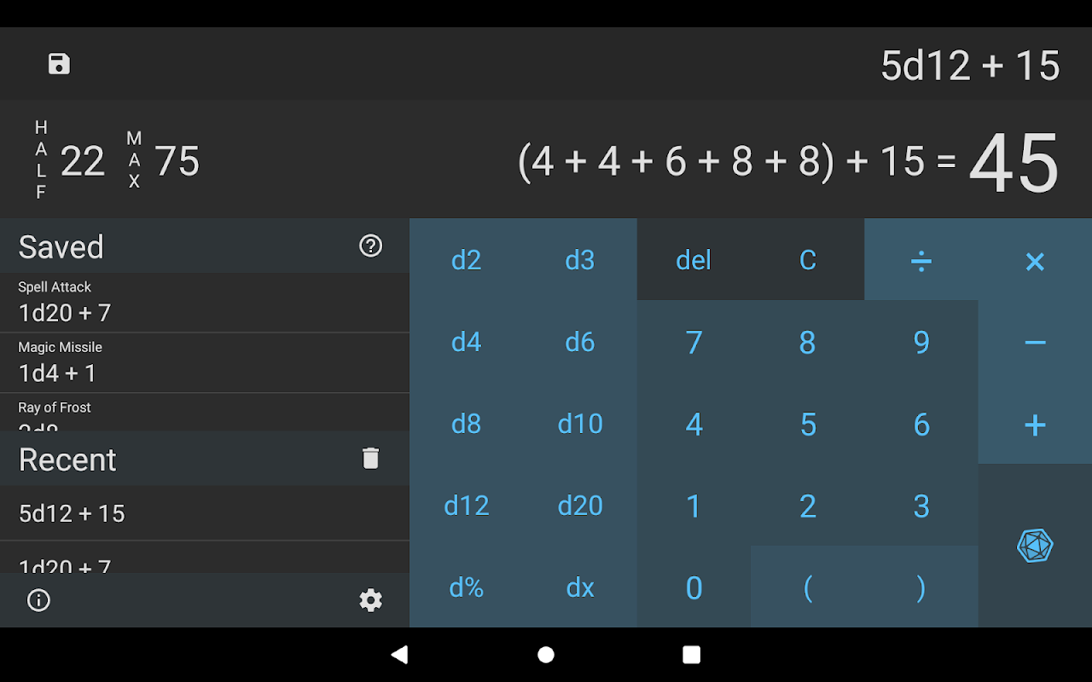This screenshot has width=1092, height=682.
Task: Load the saved Magic Missile roll
Action: pos(205,363)
